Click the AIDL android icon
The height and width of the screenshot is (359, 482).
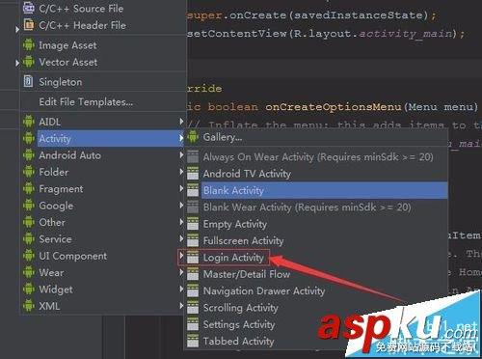[29, 122]
